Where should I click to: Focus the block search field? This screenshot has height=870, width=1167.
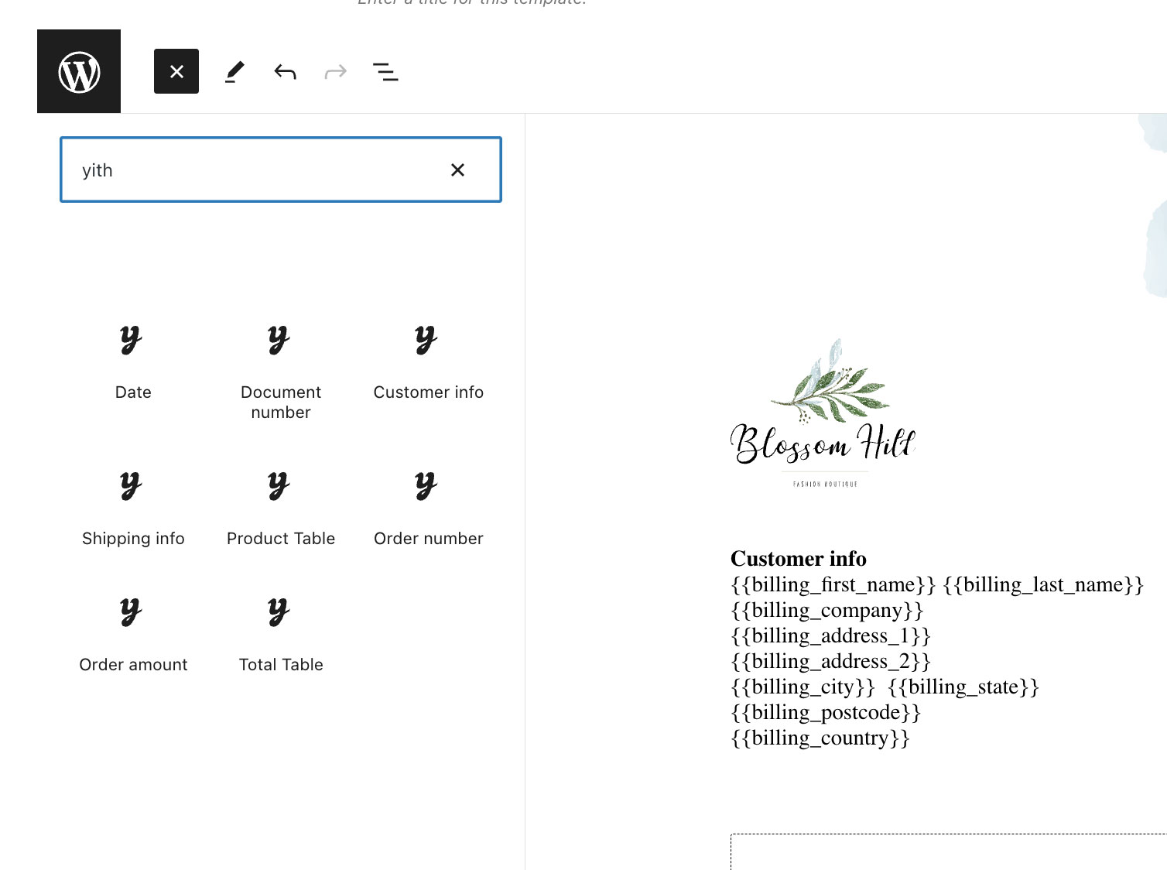click(255, 170)
